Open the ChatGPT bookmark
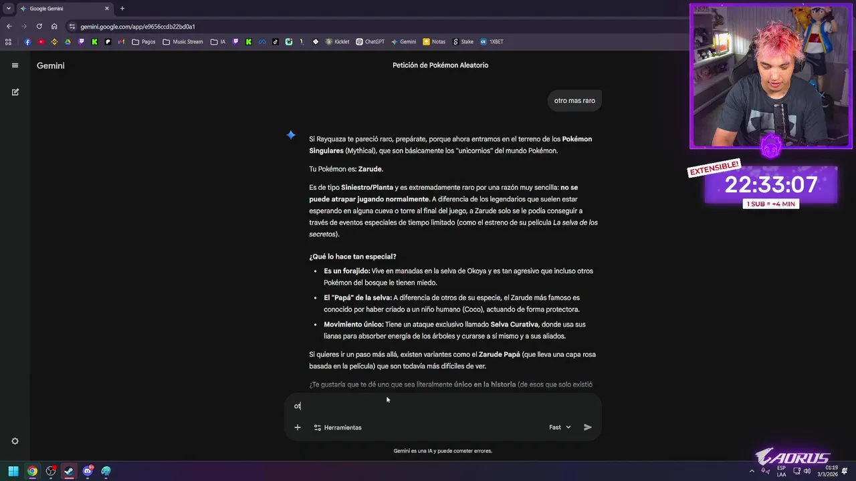This screenshot has width=856, height=481. click(x=370, y=41)
